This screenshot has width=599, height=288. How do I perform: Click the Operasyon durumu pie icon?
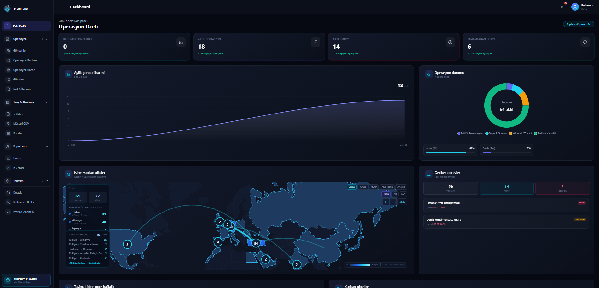tap(429, 74)
